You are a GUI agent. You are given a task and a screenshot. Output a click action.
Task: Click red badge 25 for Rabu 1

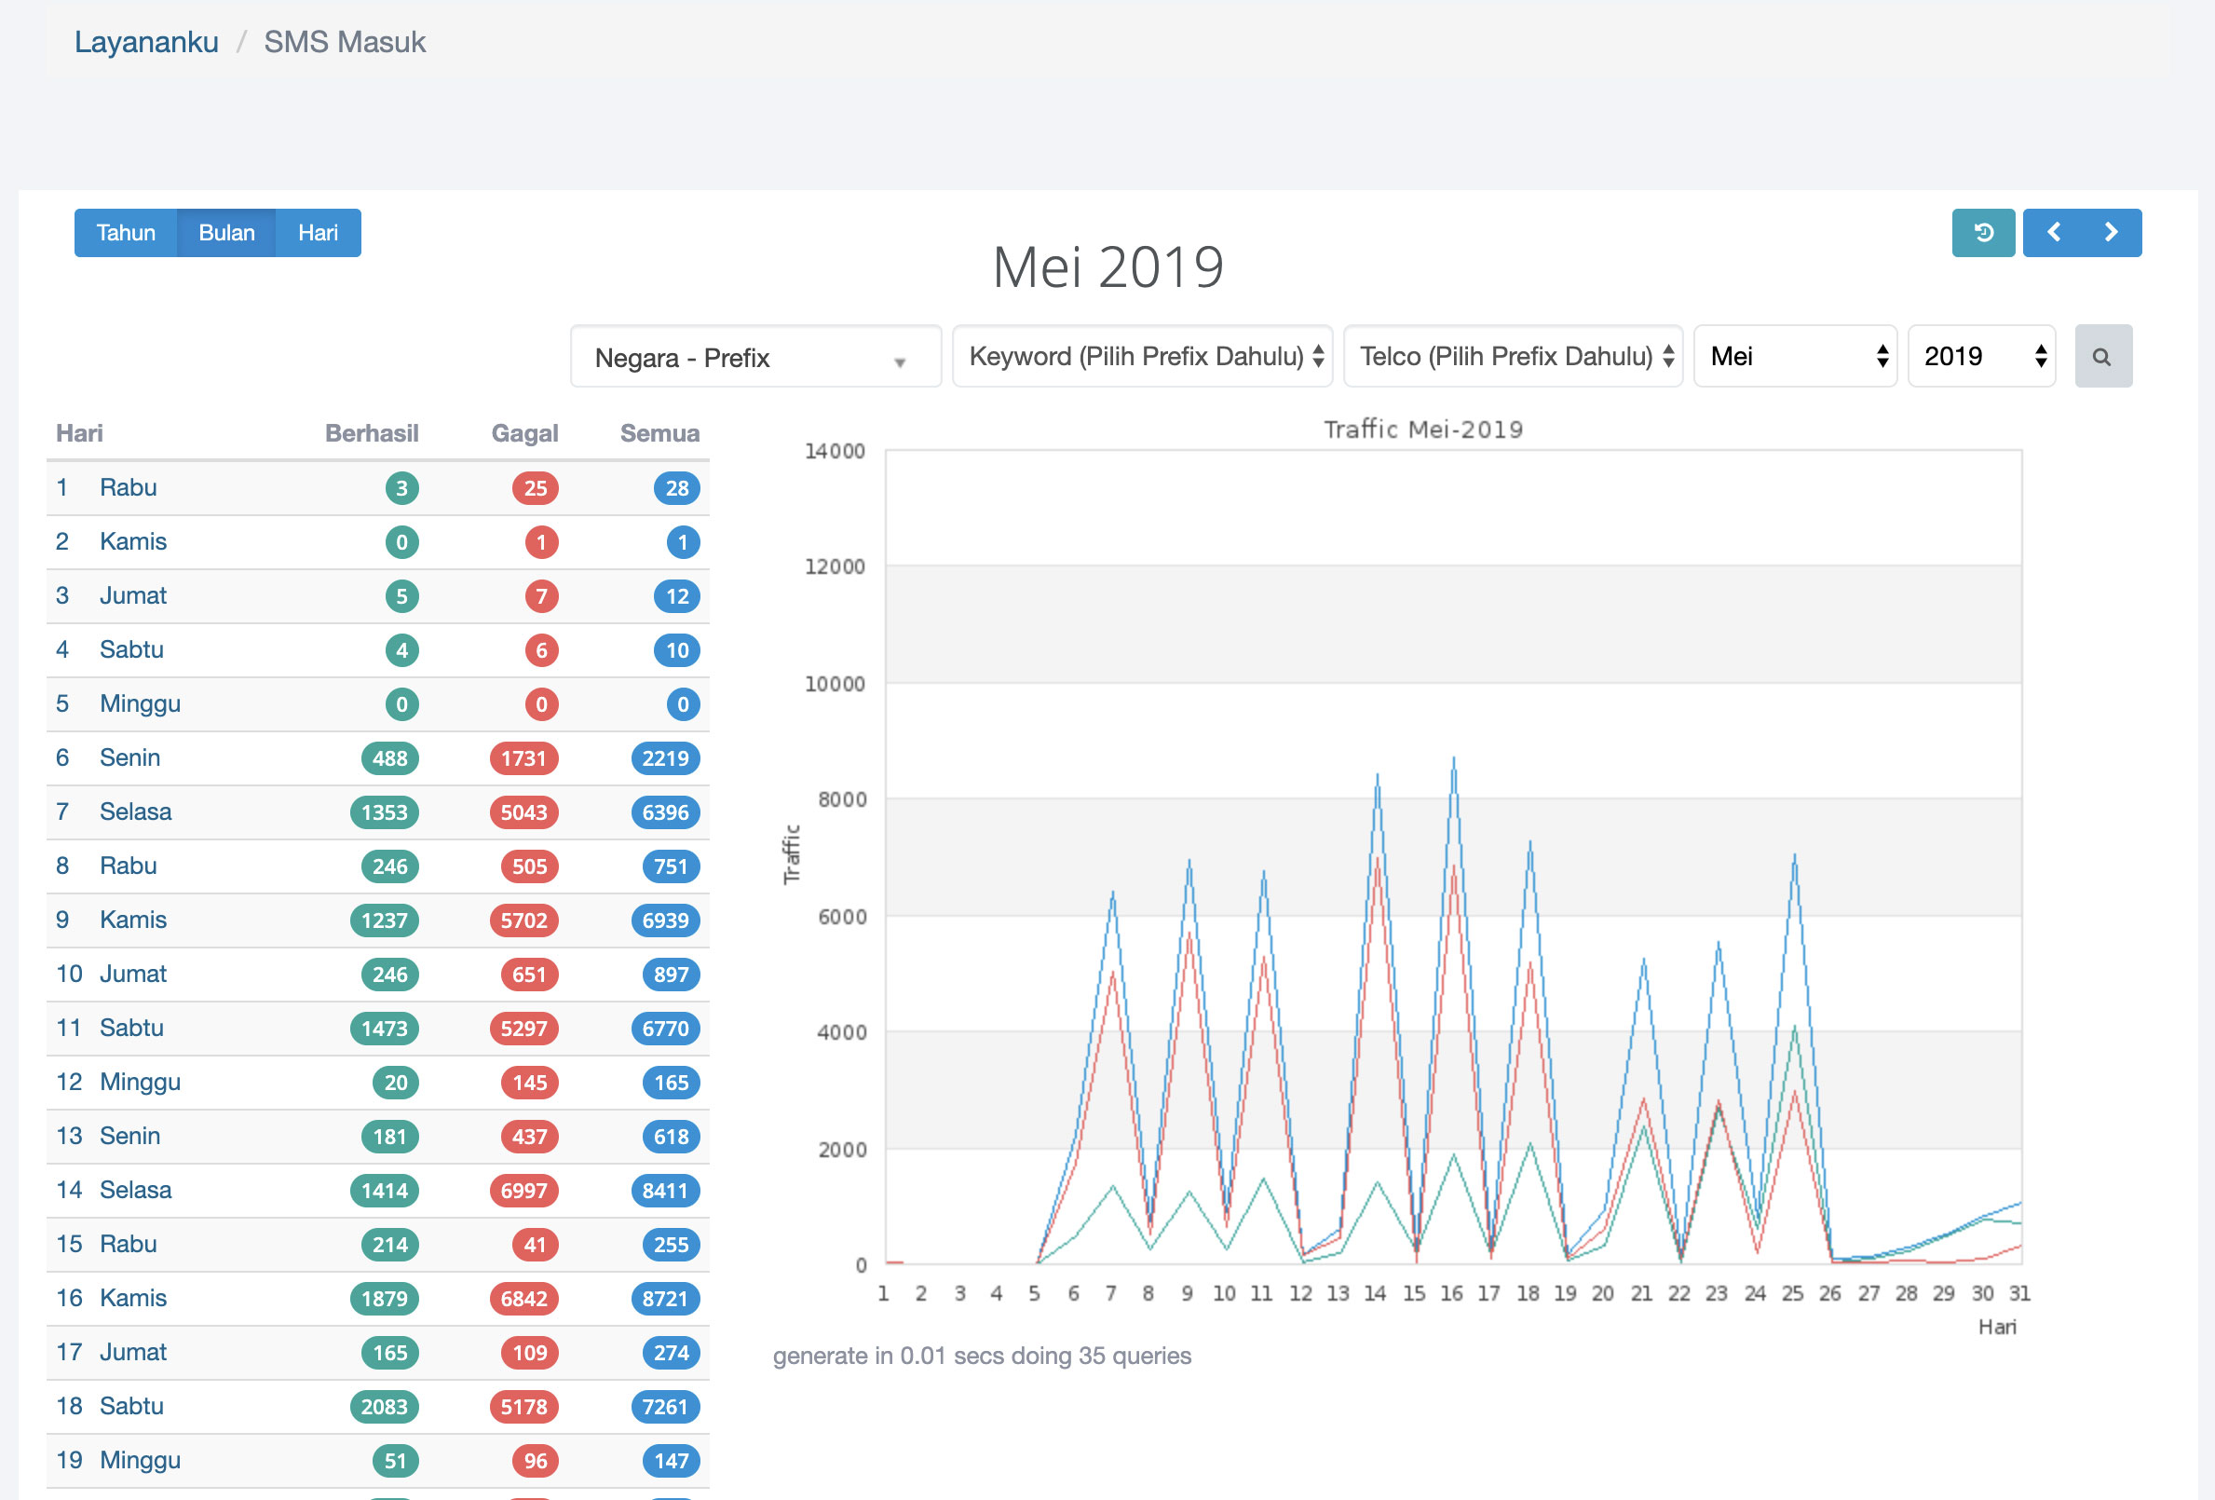536,488
